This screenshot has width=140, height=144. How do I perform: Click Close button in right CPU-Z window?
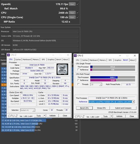pos(132,116)
